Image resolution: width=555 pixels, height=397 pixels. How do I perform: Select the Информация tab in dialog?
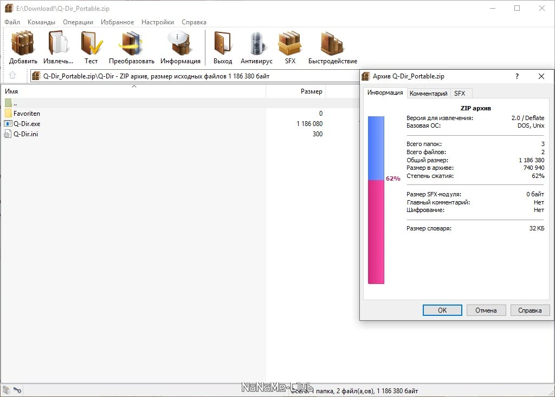tap(385, 92)
